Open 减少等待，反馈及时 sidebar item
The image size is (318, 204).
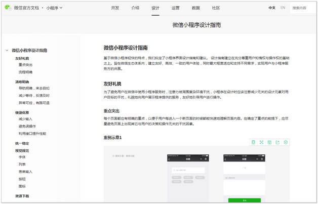34,96
